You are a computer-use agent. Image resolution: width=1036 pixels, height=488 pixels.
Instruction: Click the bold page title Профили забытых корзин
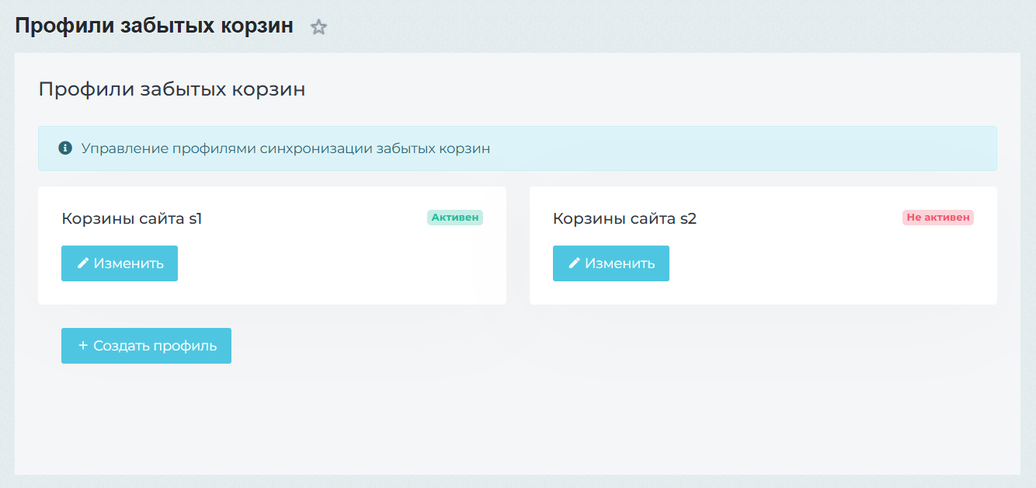[x=154, y=26]
